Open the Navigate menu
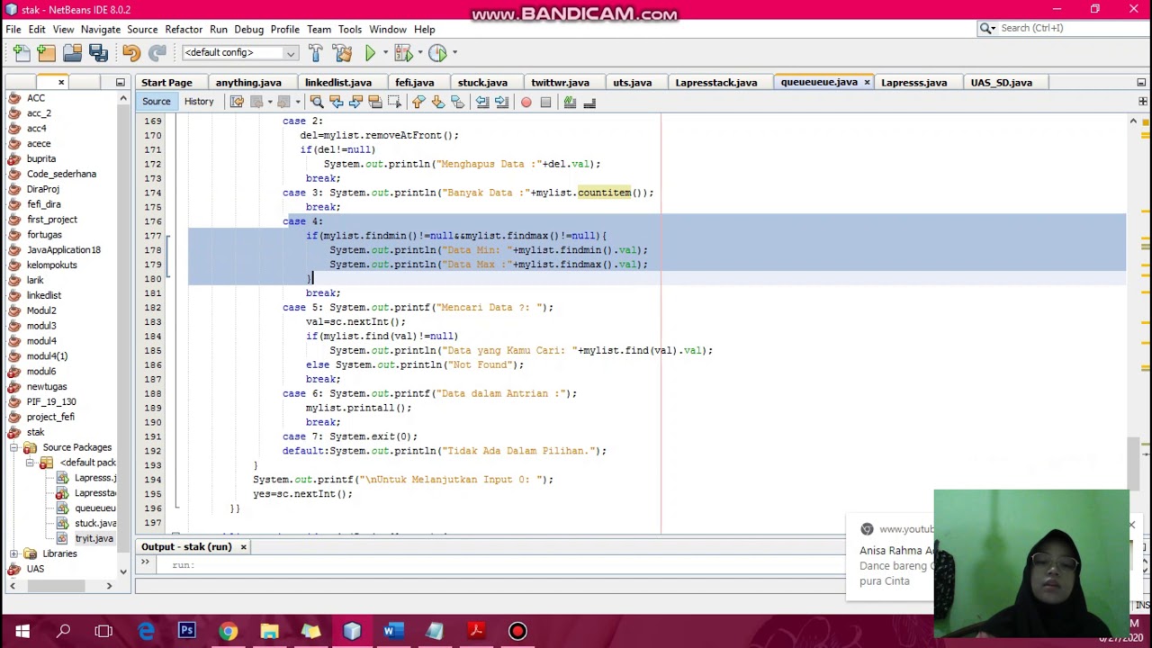The width and height of the screenshot is (1152, 648). [101, 29]
